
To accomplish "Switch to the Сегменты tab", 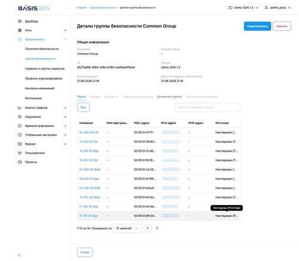I will click(x=111, y=97).
